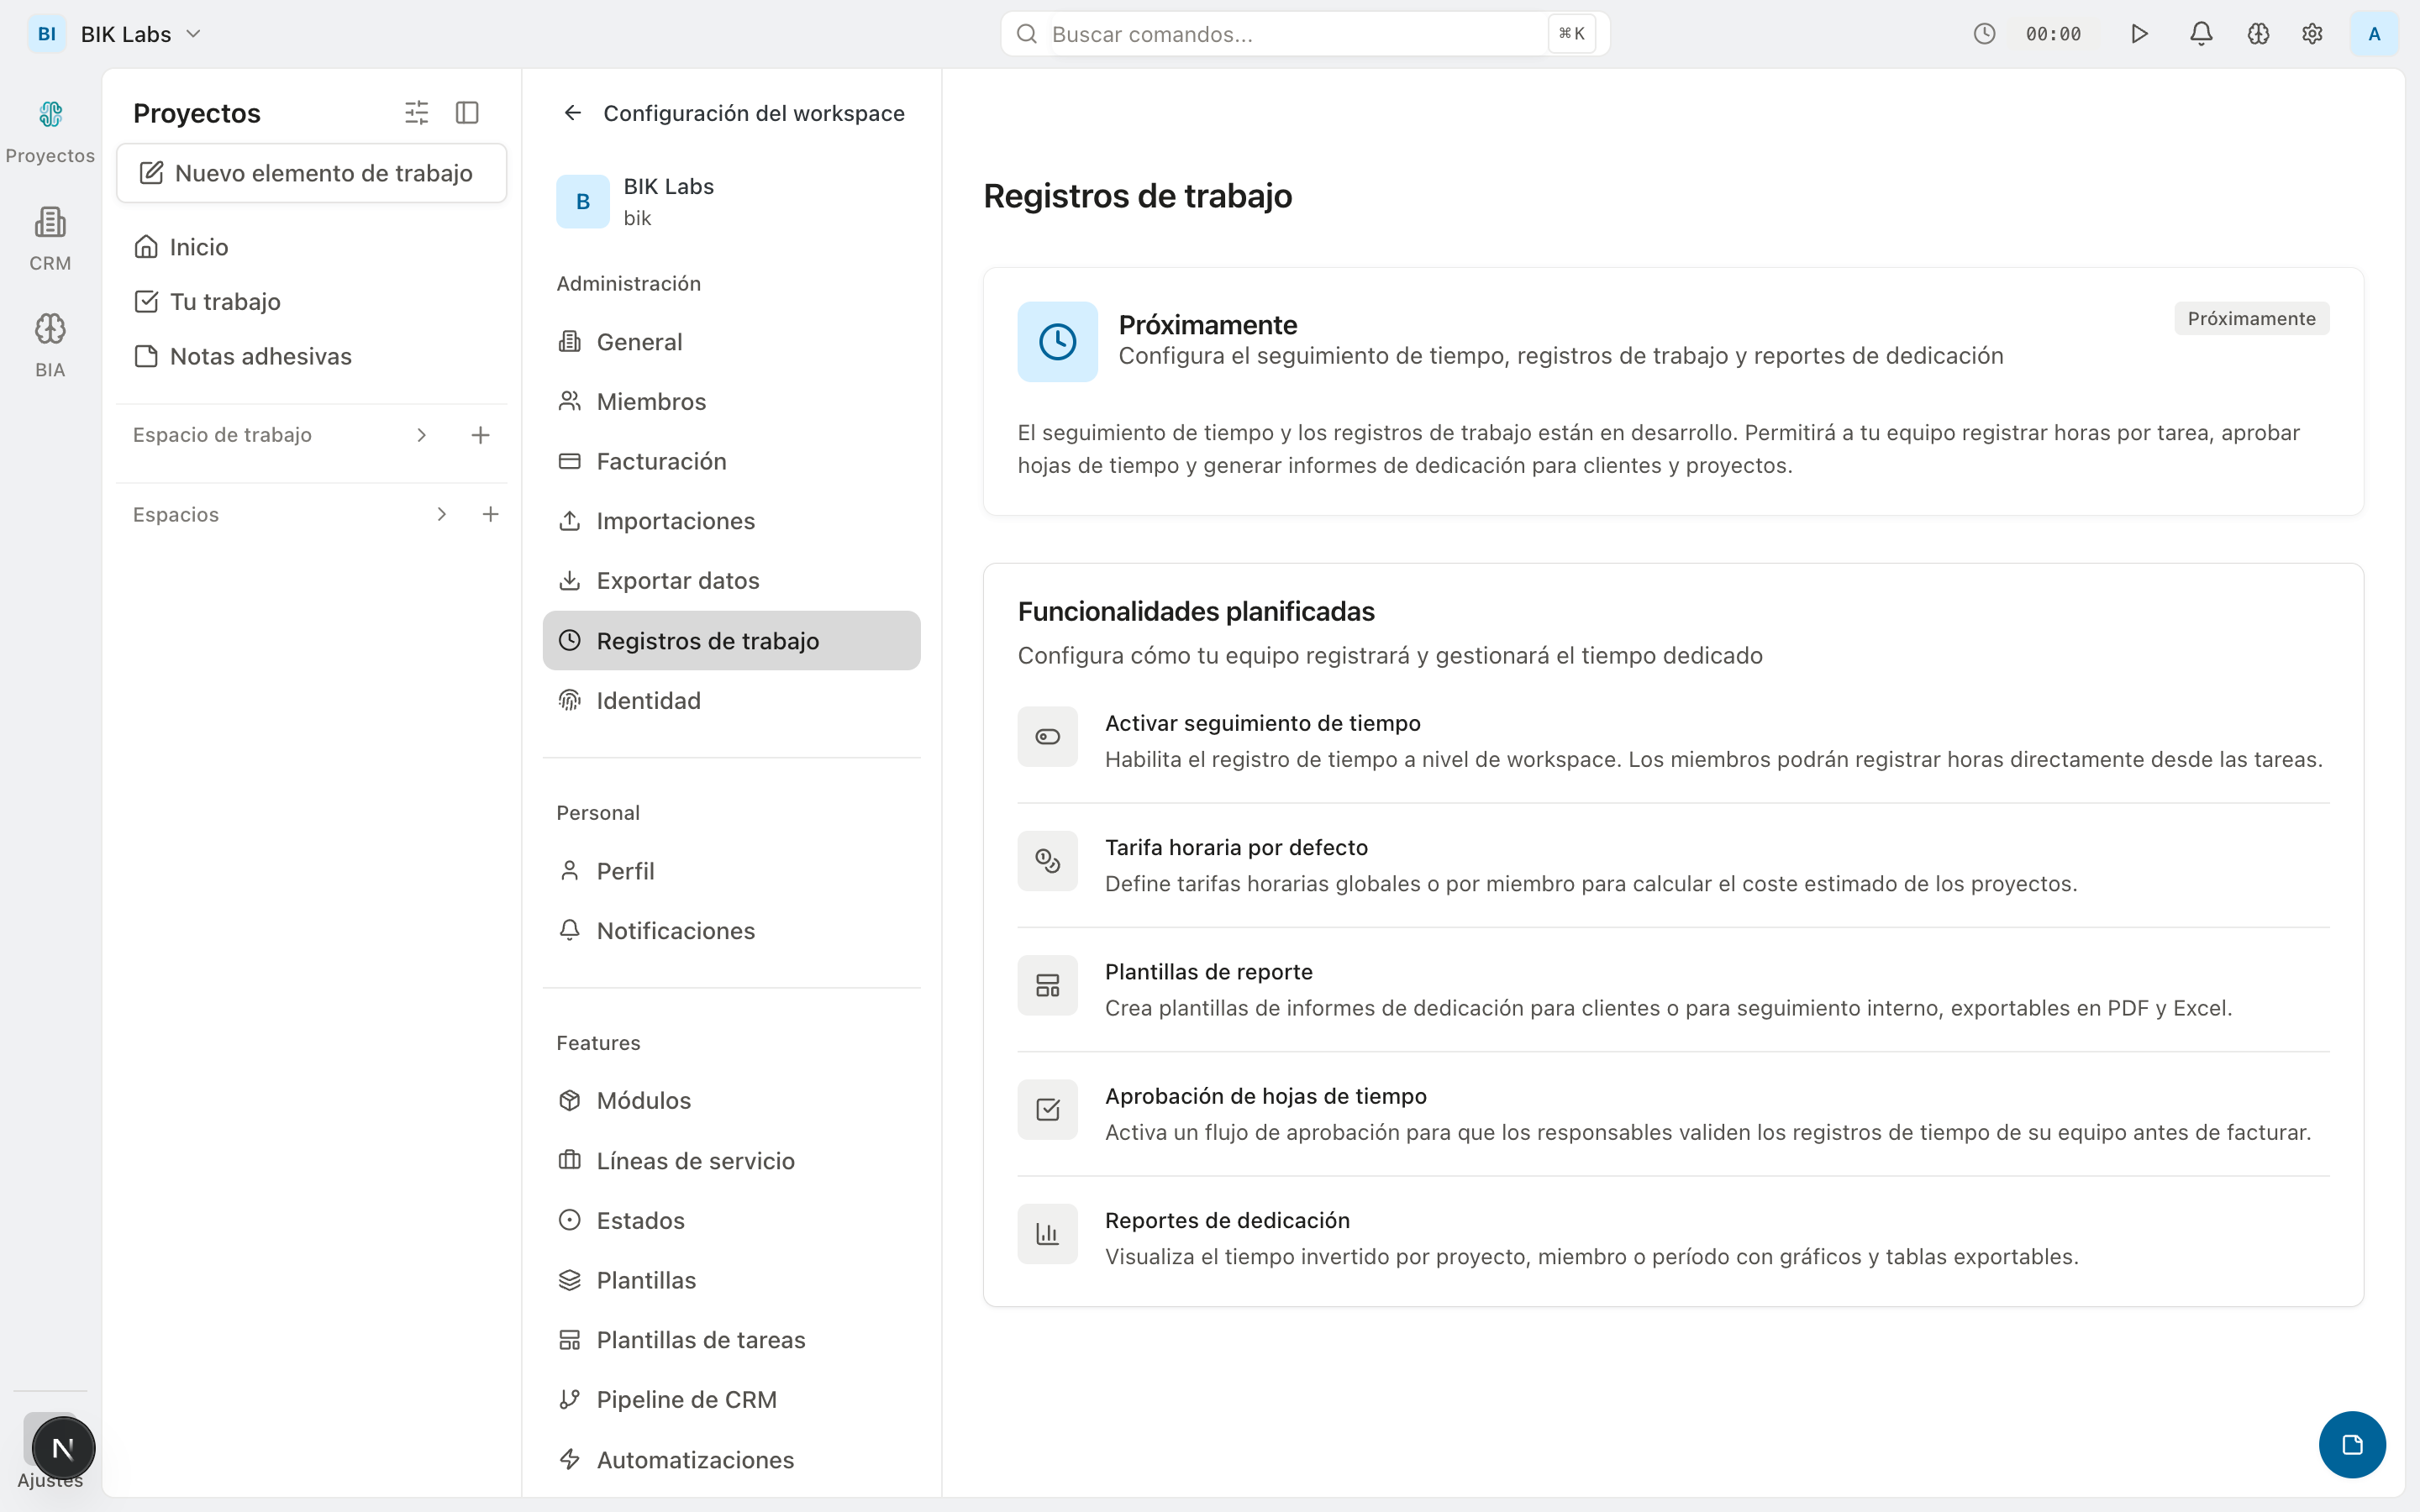Start the timer with the play icon
The height and width of the screenshot is (1512, 2420).
[2139, 34]
